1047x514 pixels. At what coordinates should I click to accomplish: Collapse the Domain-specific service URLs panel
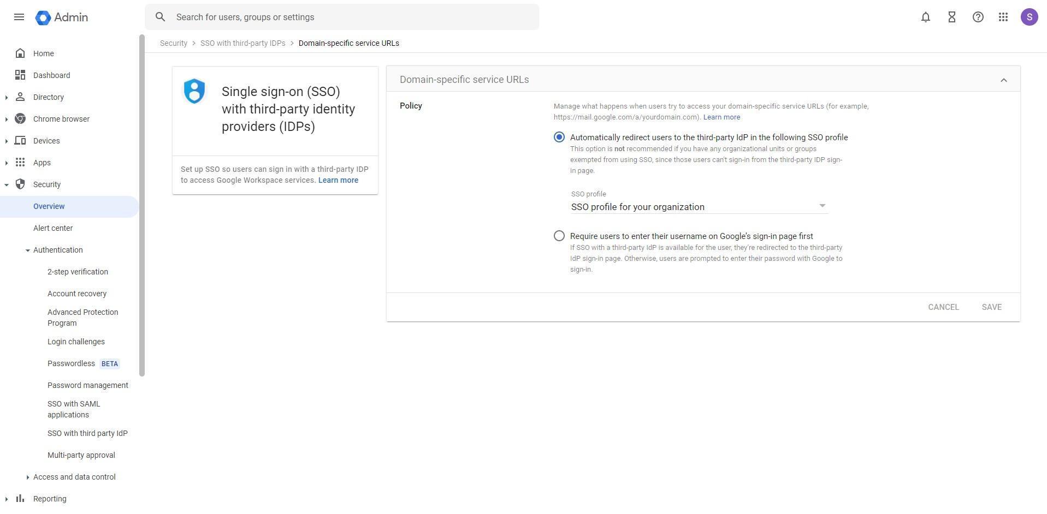click(x=1004, y=80)
